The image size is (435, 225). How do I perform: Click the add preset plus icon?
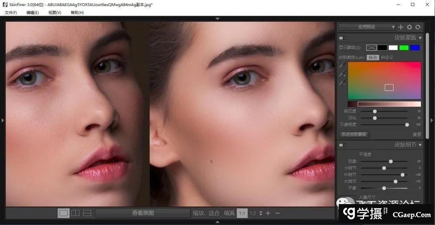point(401,27)
